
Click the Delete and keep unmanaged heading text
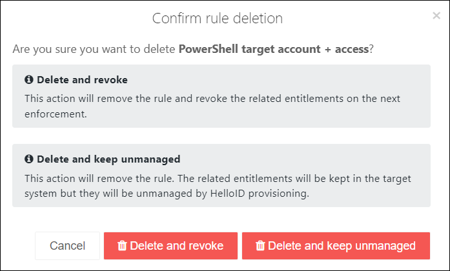coord(108,159)
